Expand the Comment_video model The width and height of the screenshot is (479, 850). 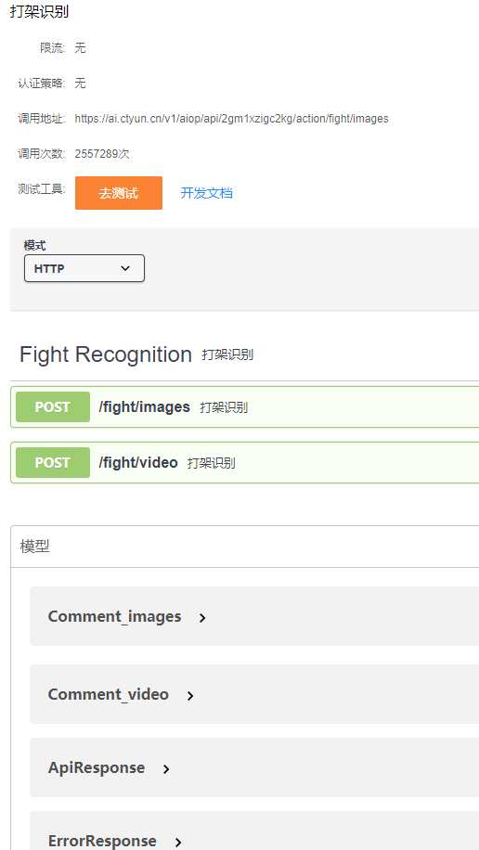(253, 694)
